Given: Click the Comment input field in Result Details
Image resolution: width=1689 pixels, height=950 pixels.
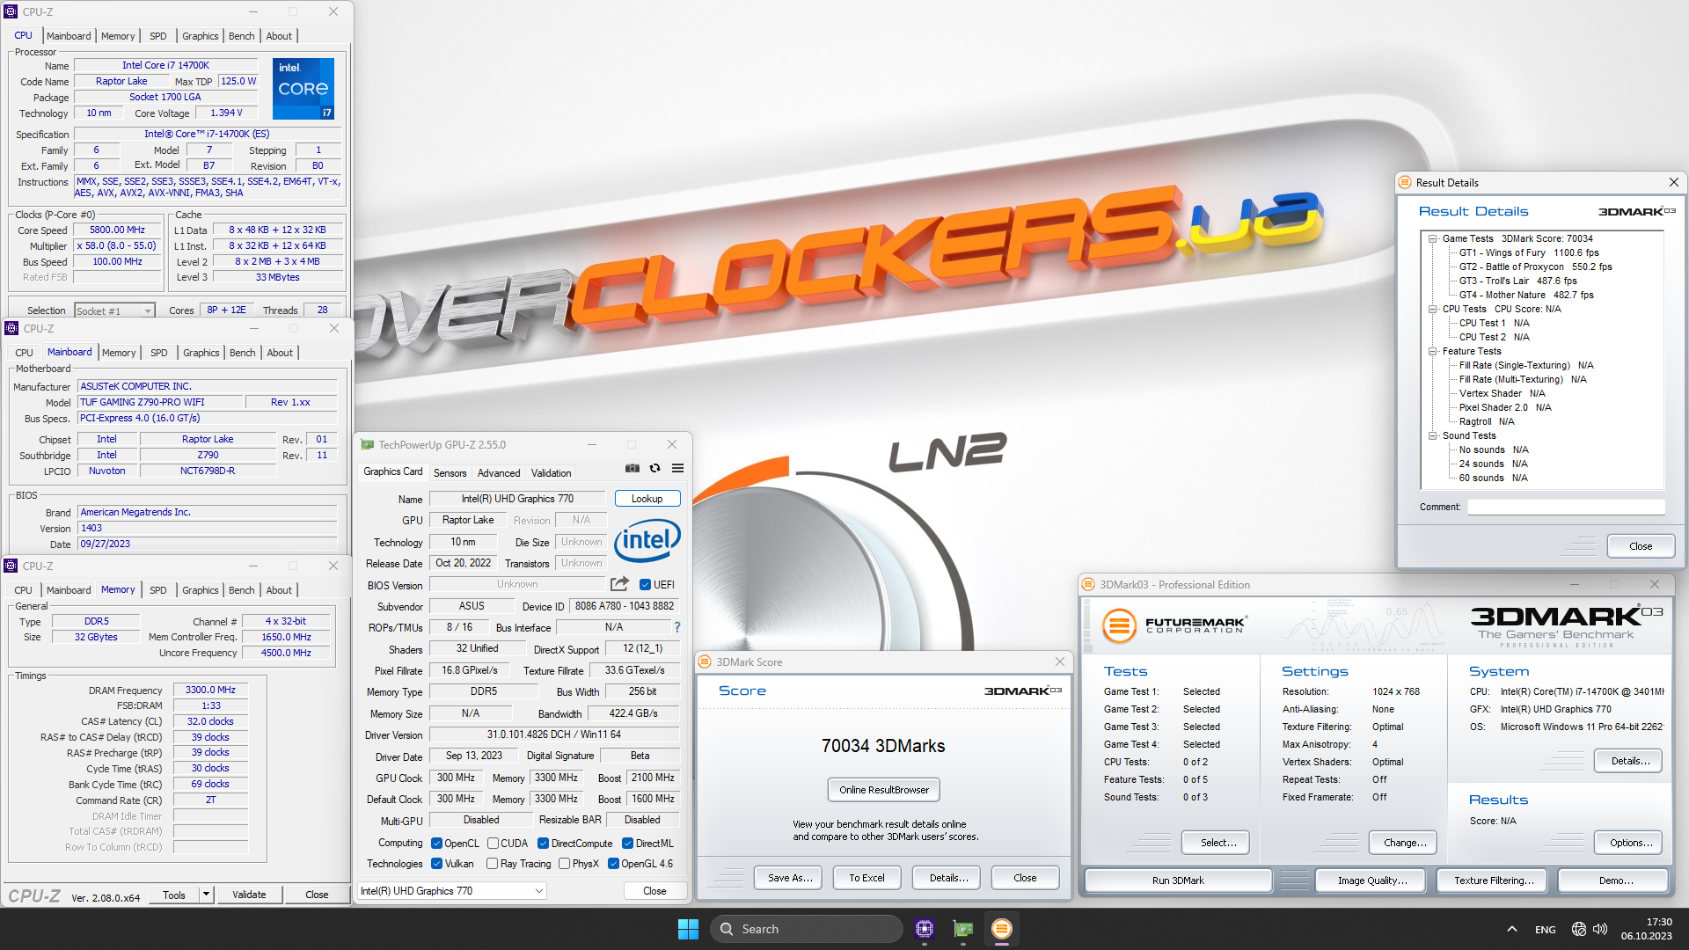Looking at the screenshot, I should [x=1566, y=507].
